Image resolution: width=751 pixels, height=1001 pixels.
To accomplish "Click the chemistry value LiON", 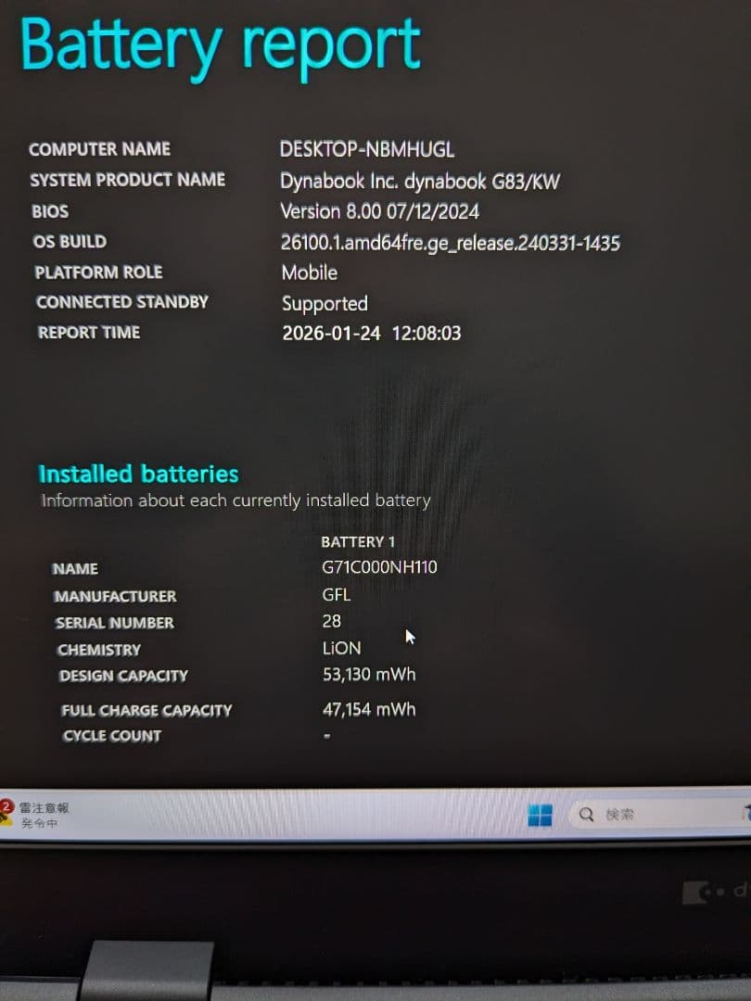I will [341, 648].
